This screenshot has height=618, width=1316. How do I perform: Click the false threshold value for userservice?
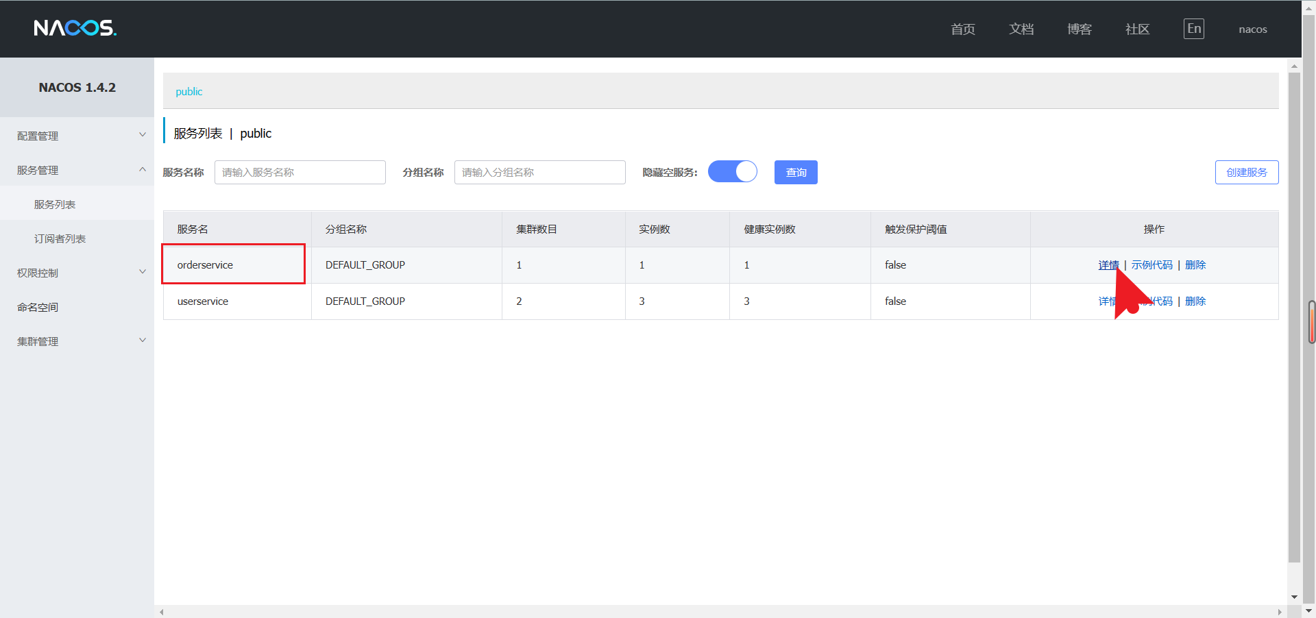(895, 301)
